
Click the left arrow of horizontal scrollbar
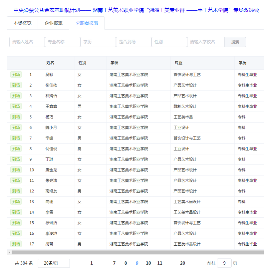[9, 252]
